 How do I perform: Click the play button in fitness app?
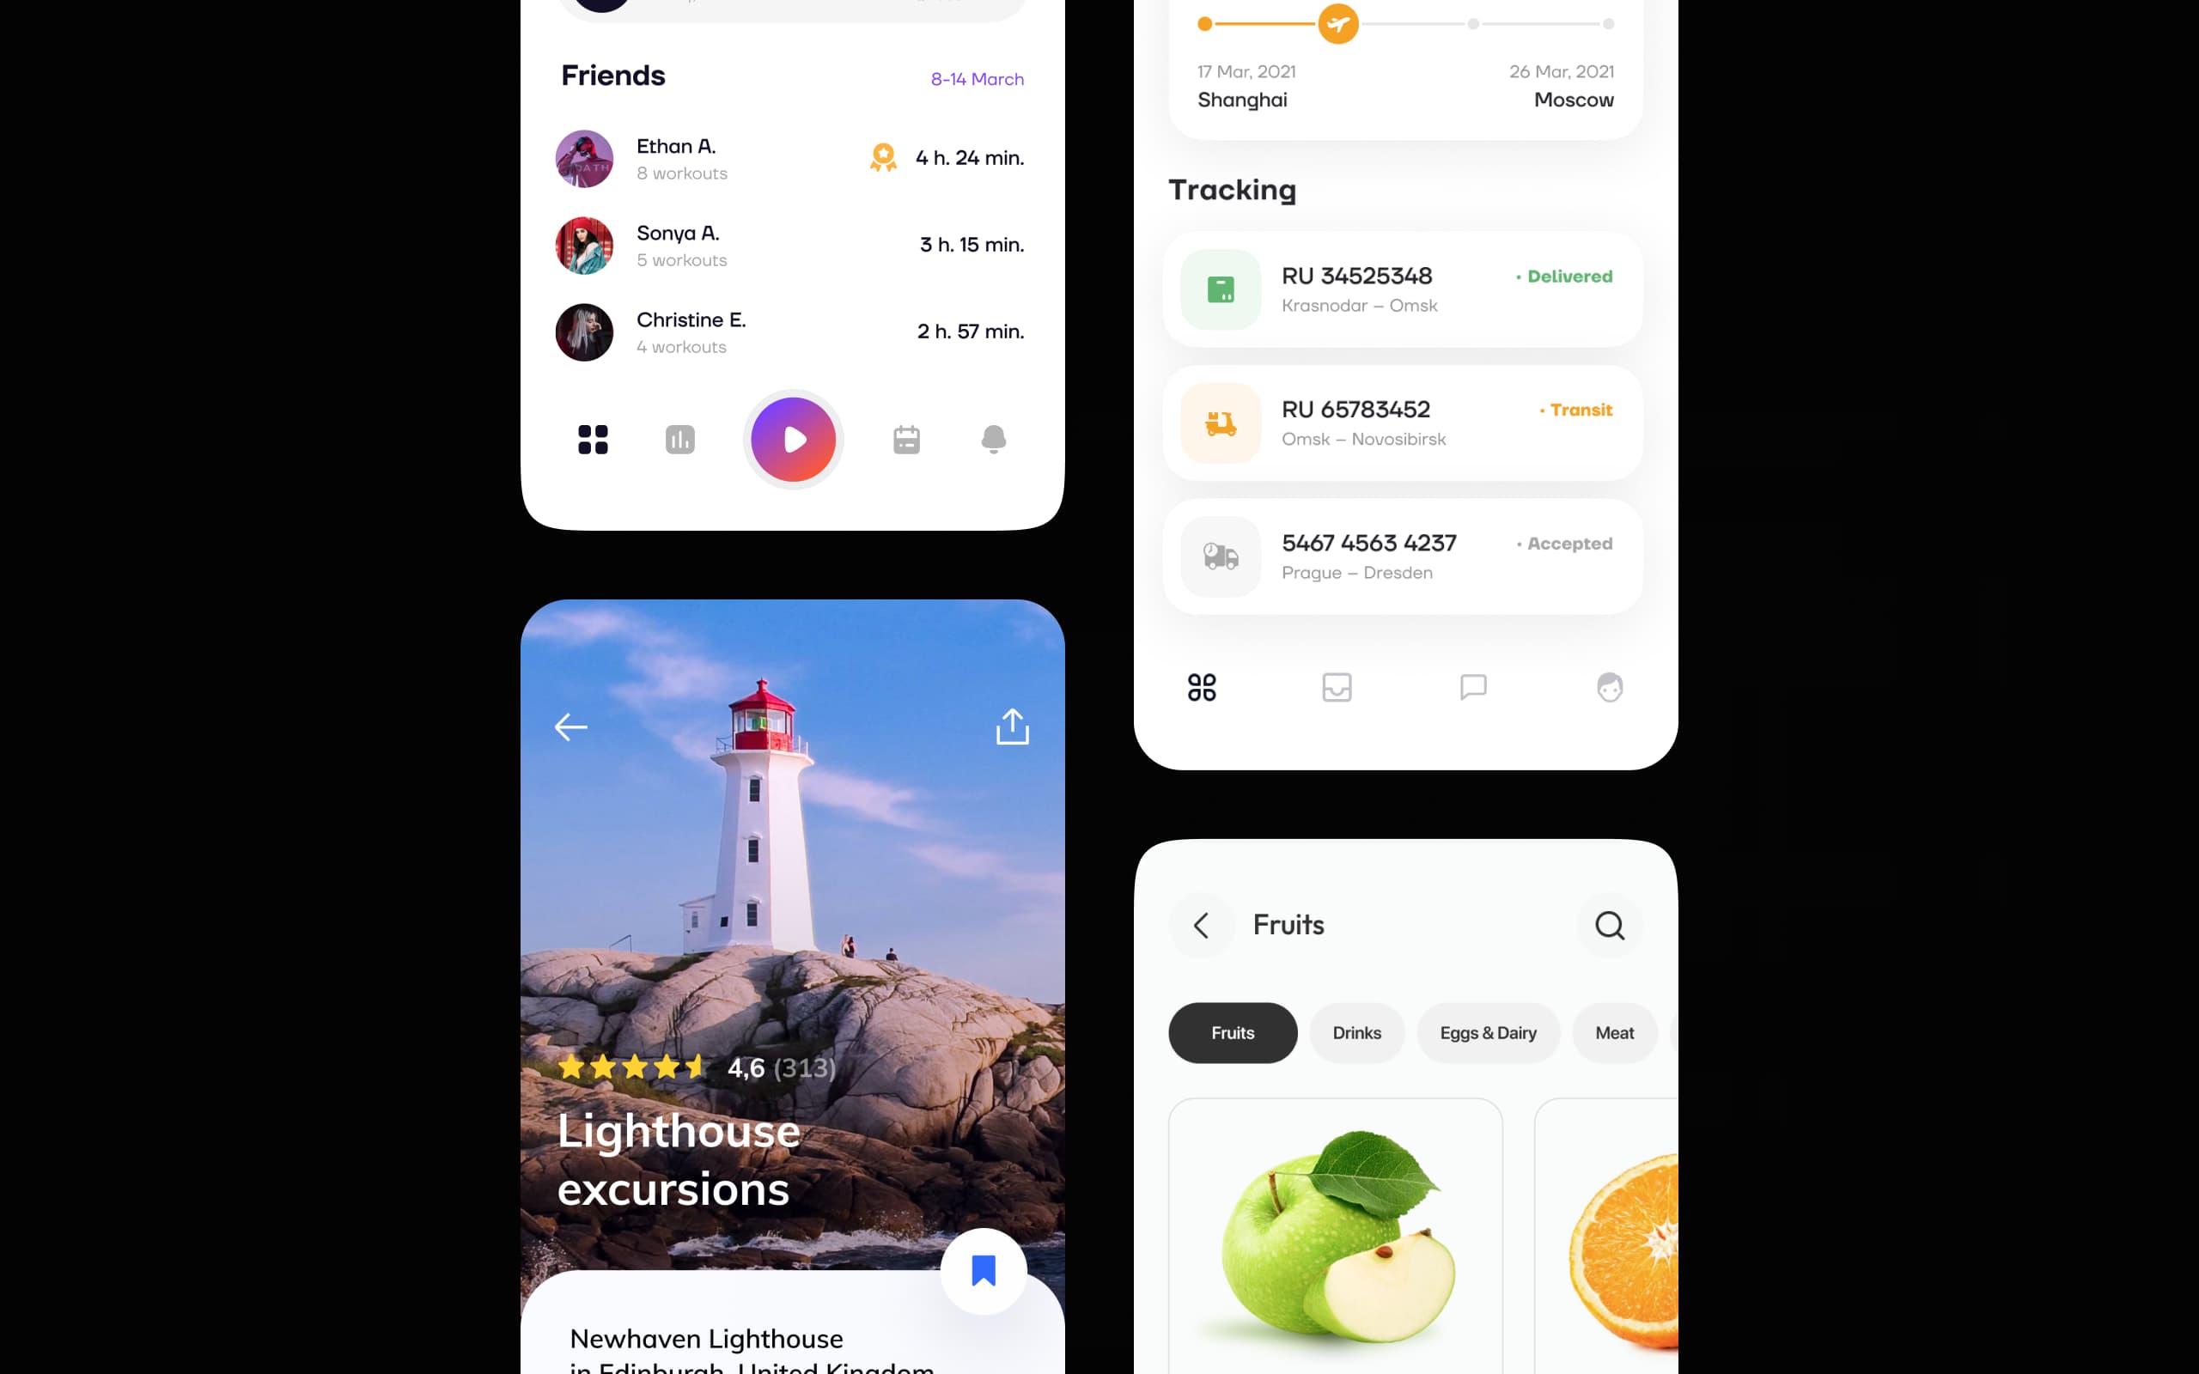[792, 439]
